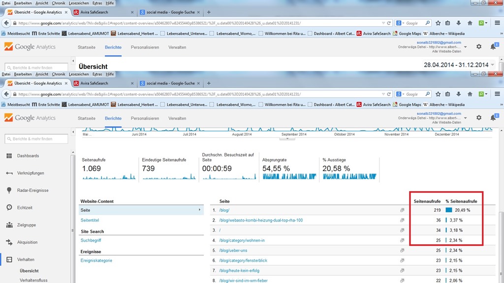Click the Akquisition arrow icon

coord(9,242)
